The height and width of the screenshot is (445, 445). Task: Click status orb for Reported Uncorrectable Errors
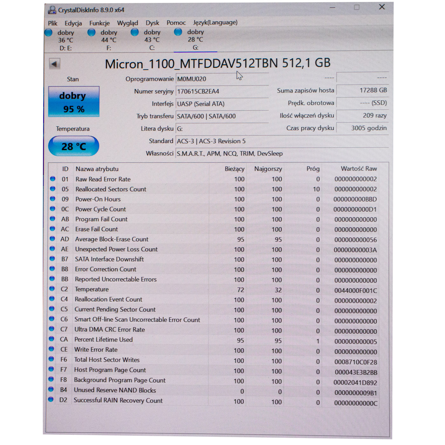pos(52,279)
